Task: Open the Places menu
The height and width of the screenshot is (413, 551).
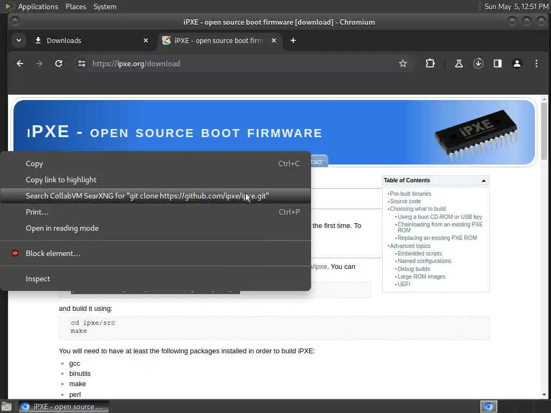Action: click(76, 6)
